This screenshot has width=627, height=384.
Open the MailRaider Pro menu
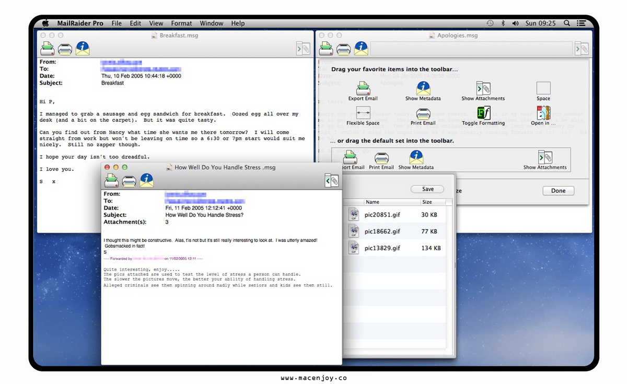[x=80, y=23]
